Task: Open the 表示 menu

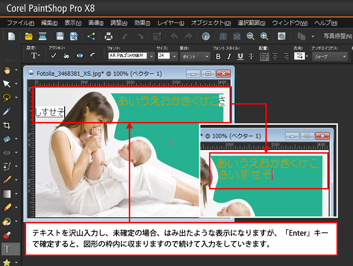Action: 73,23
